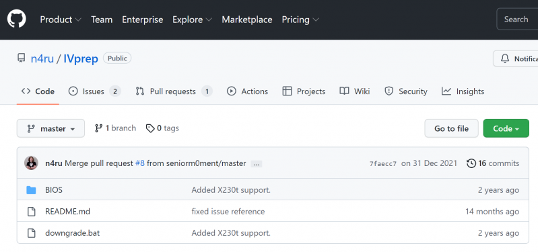View the 16 commits history
Screen dimensions: 538x252
tap(493, 163)
